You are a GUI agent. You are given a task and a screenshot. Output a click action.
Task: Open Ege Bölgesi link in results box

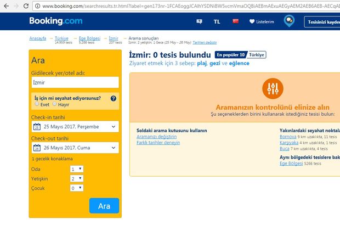pyautogui.click(x=291, y=164)
